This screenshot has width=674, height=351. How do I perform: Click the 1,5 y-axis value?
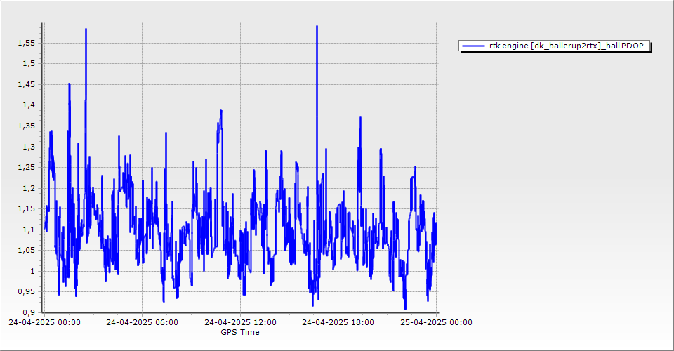coord(28,64)
